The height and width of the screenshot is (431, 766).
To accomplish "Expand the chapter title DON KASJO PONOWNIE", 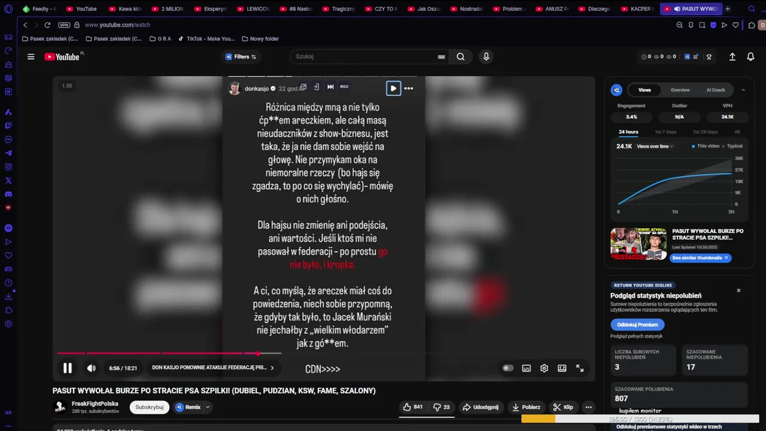I will pos(213,368).
